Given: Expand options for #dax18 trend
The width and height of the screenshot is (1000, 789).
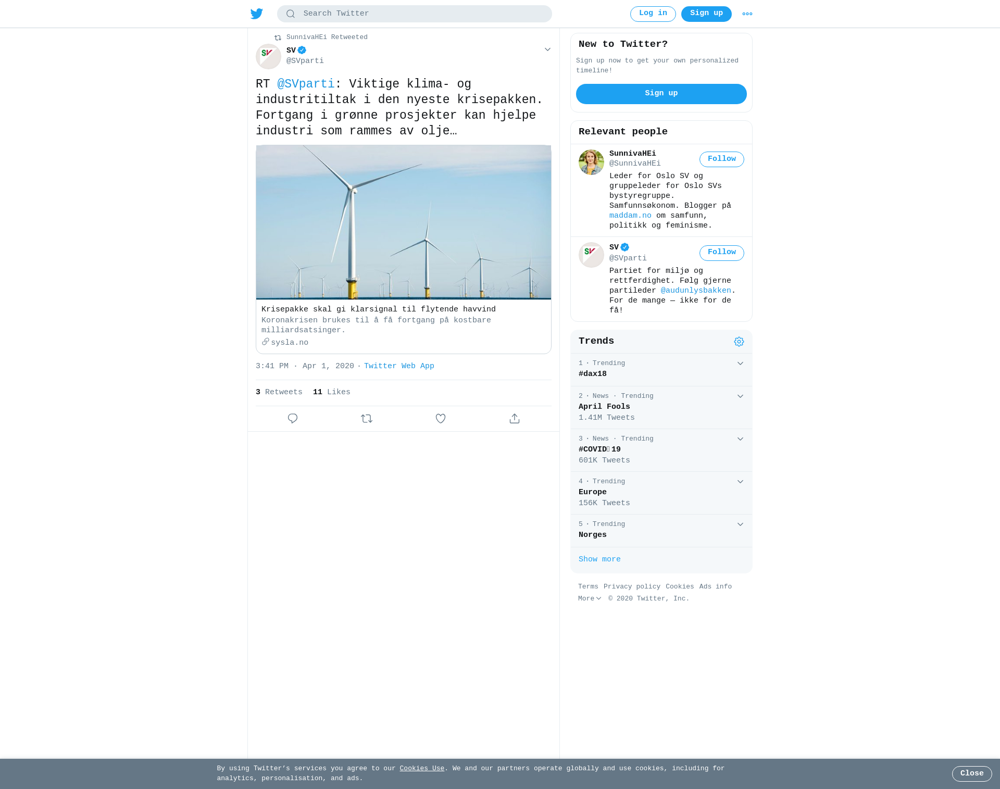Looking at the screenshot, I should click(740, 364).
